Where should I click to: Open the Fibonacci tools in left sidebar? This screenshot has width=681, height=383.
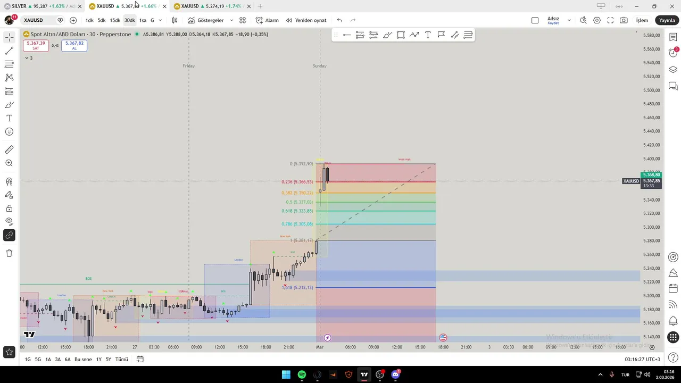pos(9,64)
